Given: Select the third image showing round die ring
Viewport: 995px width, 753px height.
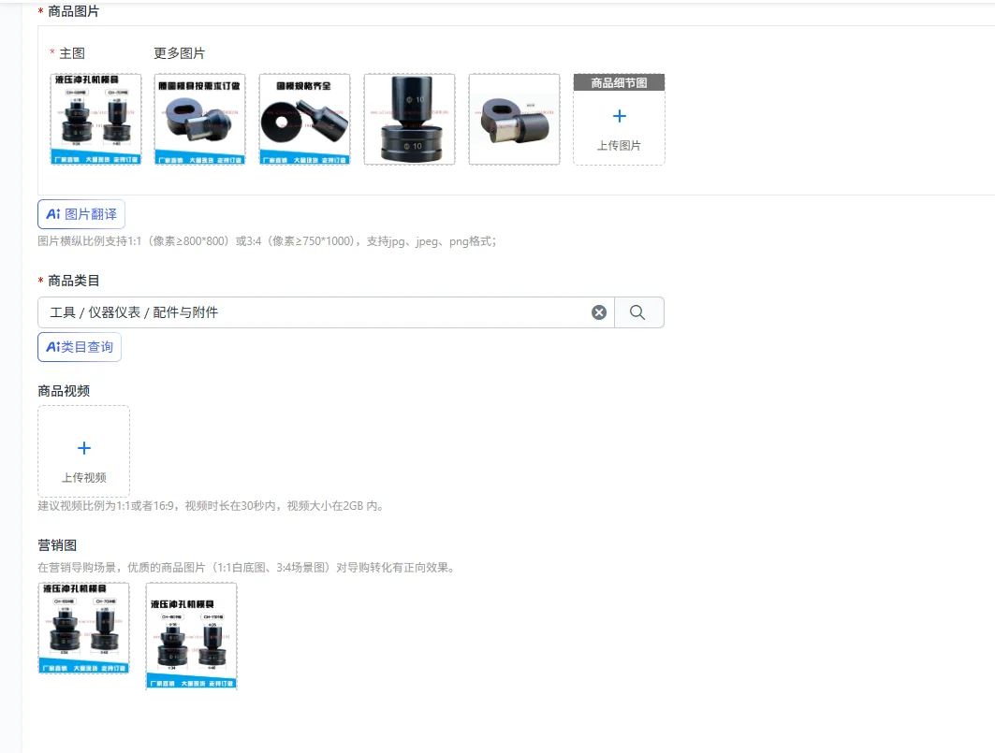Looking at the screenshot, I should pos(304,119).
